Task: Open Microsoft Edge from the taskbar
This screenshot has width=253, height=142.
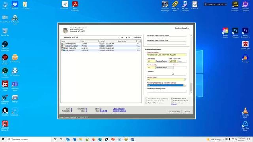Action: point(100,139)
